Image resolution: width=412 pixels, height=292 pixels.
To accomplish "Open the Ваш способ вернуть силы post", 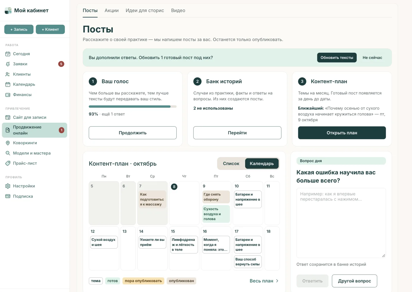I will click(247, 262).
